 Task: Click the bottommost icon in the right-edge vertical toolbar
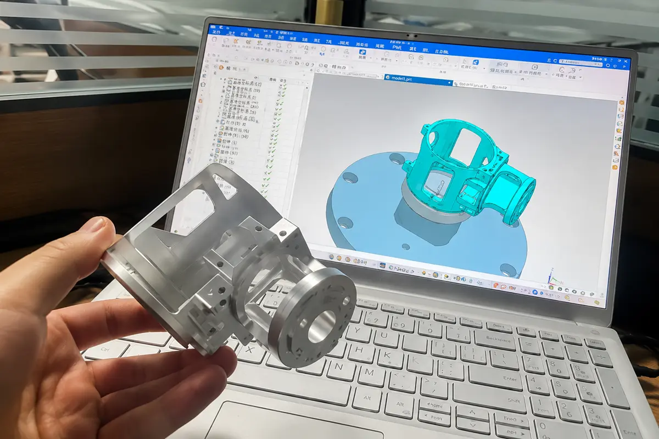pyautogui.click(x=615, y=167)
